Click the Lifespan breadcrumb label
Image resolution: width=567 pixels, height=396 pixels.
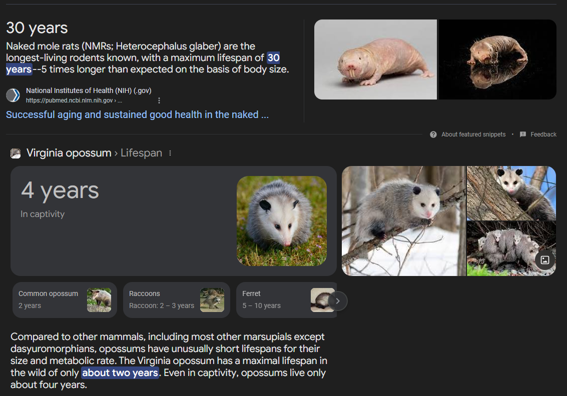(142, 153)
